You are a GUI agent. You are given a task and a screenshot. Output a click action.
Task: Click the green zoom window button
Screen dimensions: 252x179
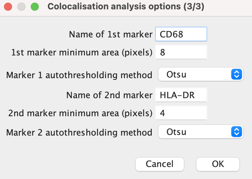click(x=35, y=7)
